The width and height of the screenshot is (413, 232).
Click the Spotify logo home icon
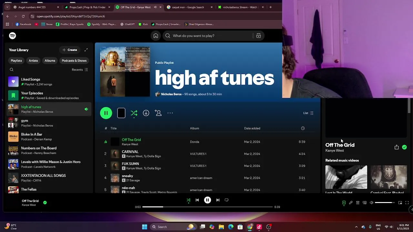point(13,36)
